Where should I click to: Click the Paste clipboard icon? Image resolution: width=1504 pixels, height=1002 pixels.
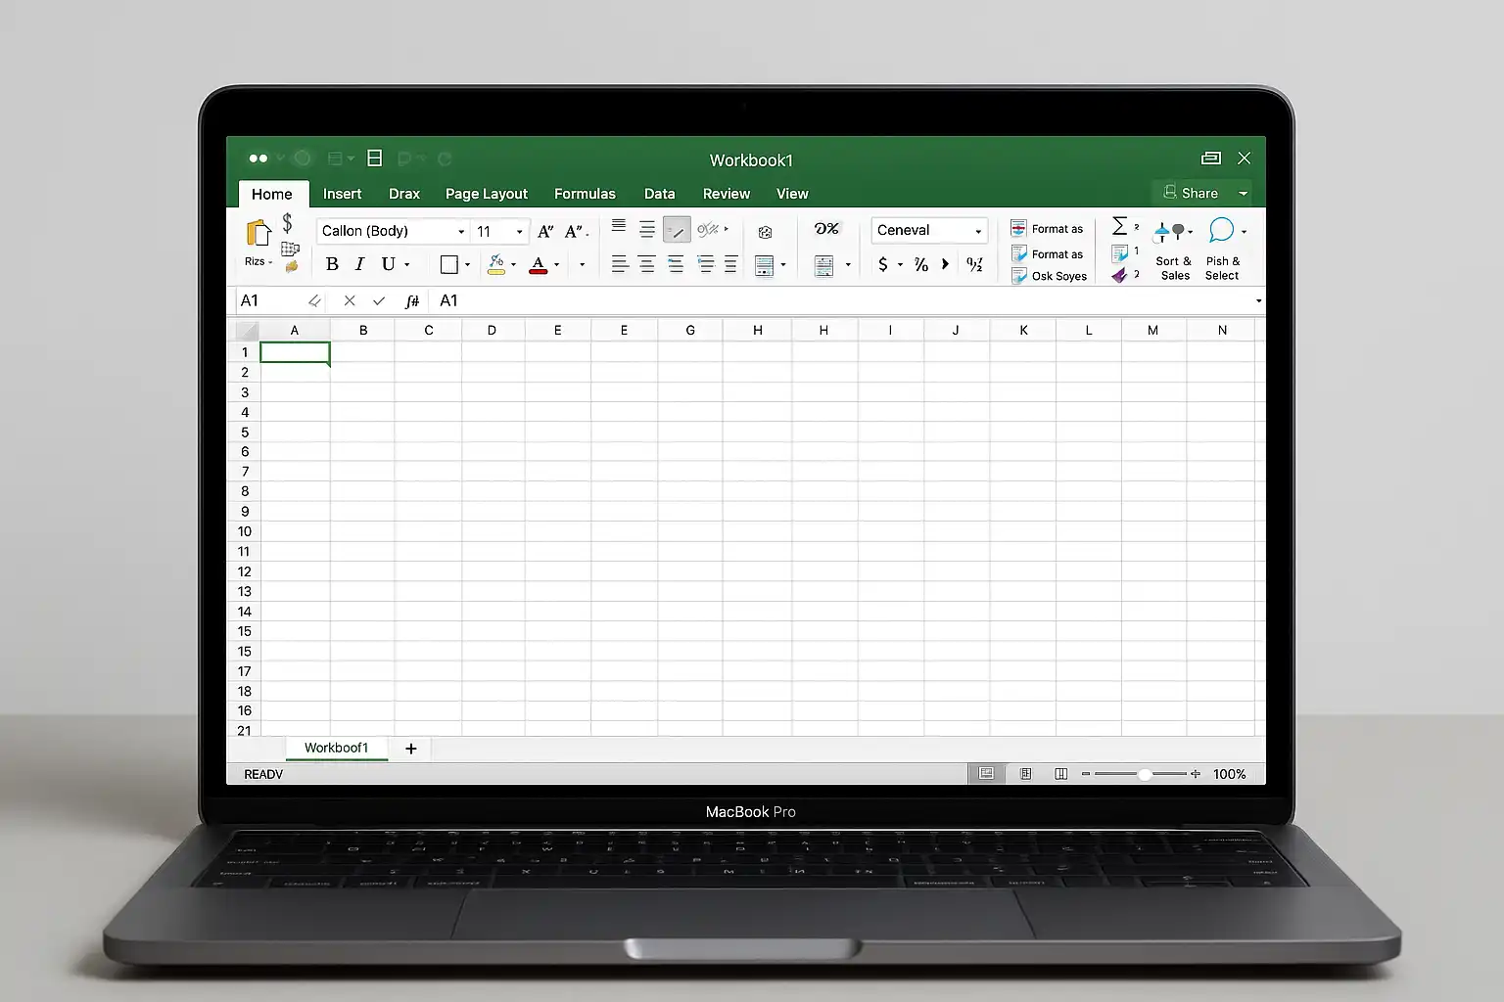coord(258,233)
